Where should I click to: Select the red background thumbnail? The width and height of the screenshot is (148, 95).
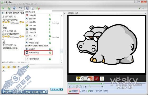click(x=97, y=79)
